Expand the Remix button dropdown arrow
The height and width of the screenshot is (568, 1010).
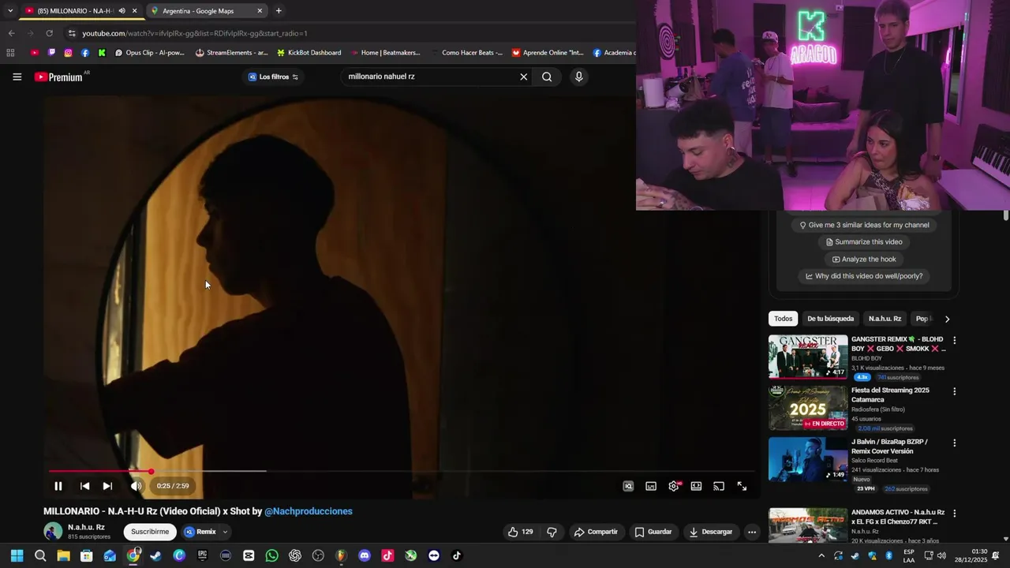point(225,532)
